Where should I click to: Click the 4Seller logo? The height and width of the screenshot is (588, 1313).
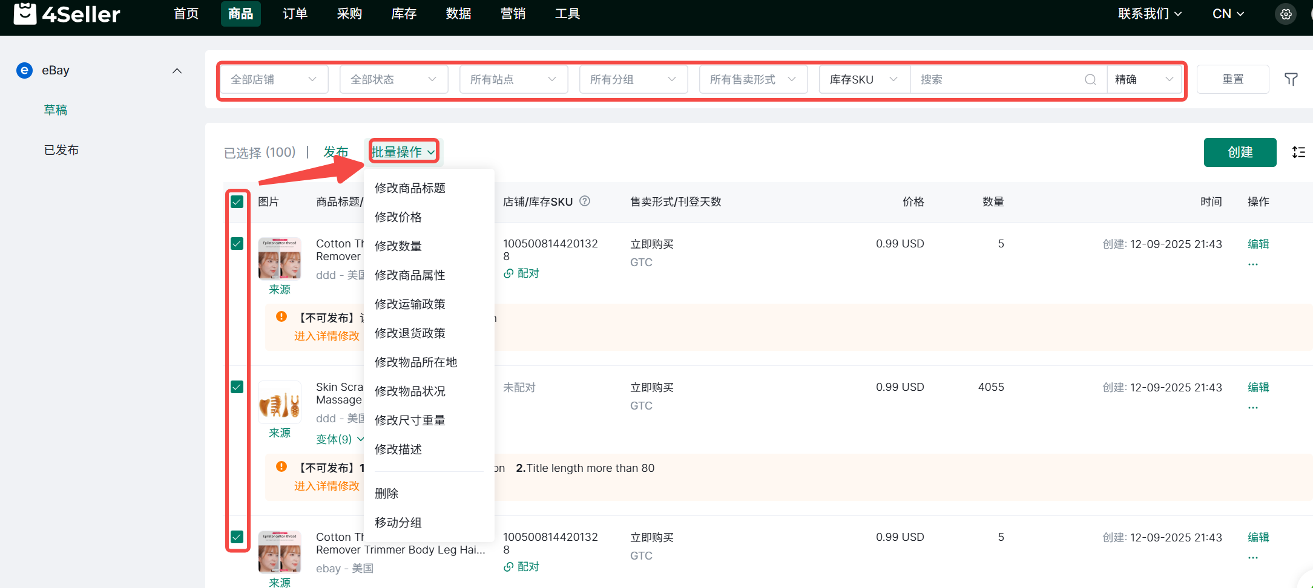coord(67,14)
